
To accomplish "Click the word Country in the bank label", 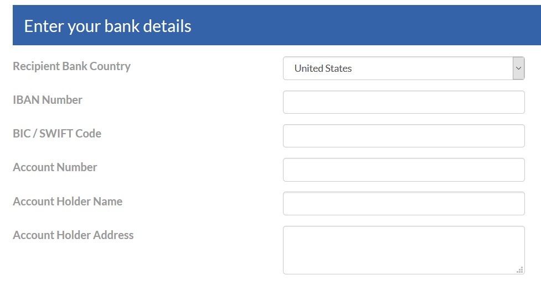I will click(x=110, y=66).
